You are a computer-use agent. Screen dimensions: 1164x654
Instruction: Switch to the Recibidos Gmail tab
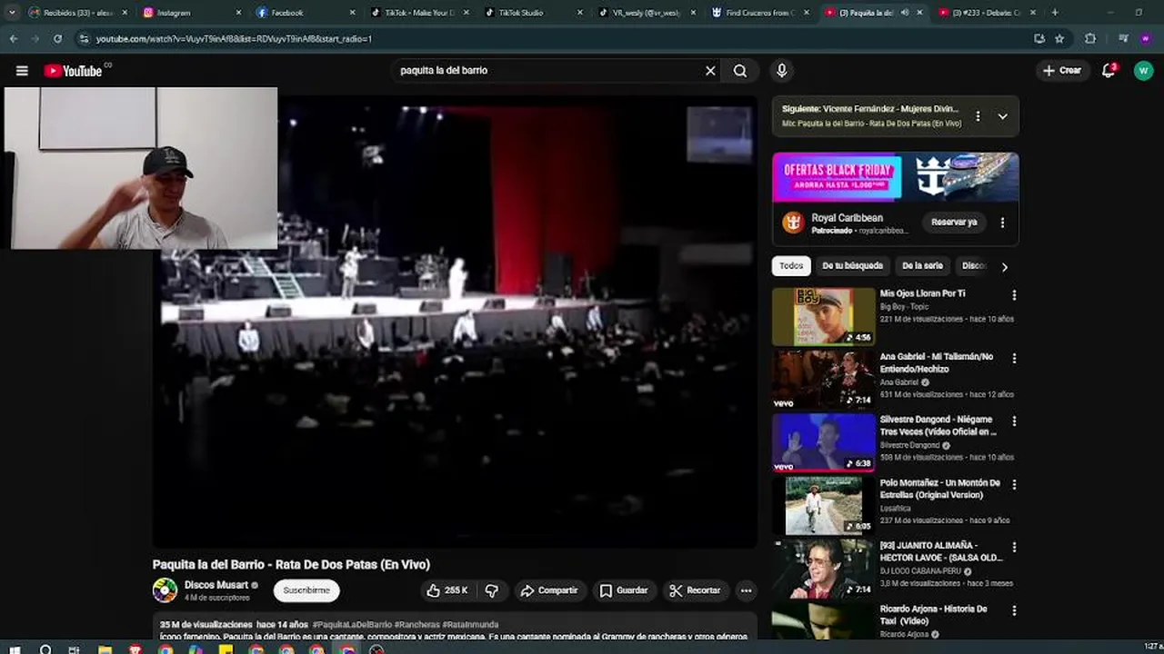(78, 13)
